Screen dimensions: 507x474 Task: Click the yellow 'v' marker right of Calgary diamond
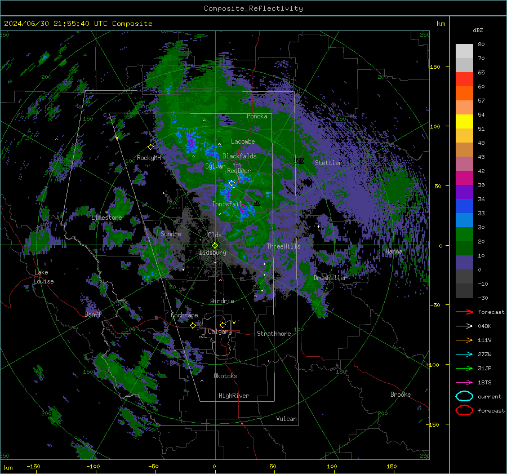click(234, 322)
